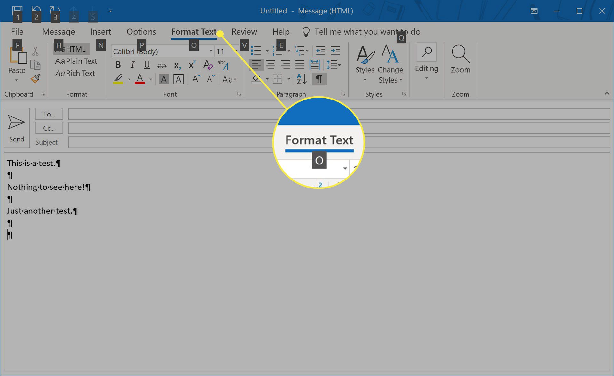Viewport: 614px width, 376px height.
Task: Click the Underline formatting icon
Action: pyautogui.click(x=146, y=65)
